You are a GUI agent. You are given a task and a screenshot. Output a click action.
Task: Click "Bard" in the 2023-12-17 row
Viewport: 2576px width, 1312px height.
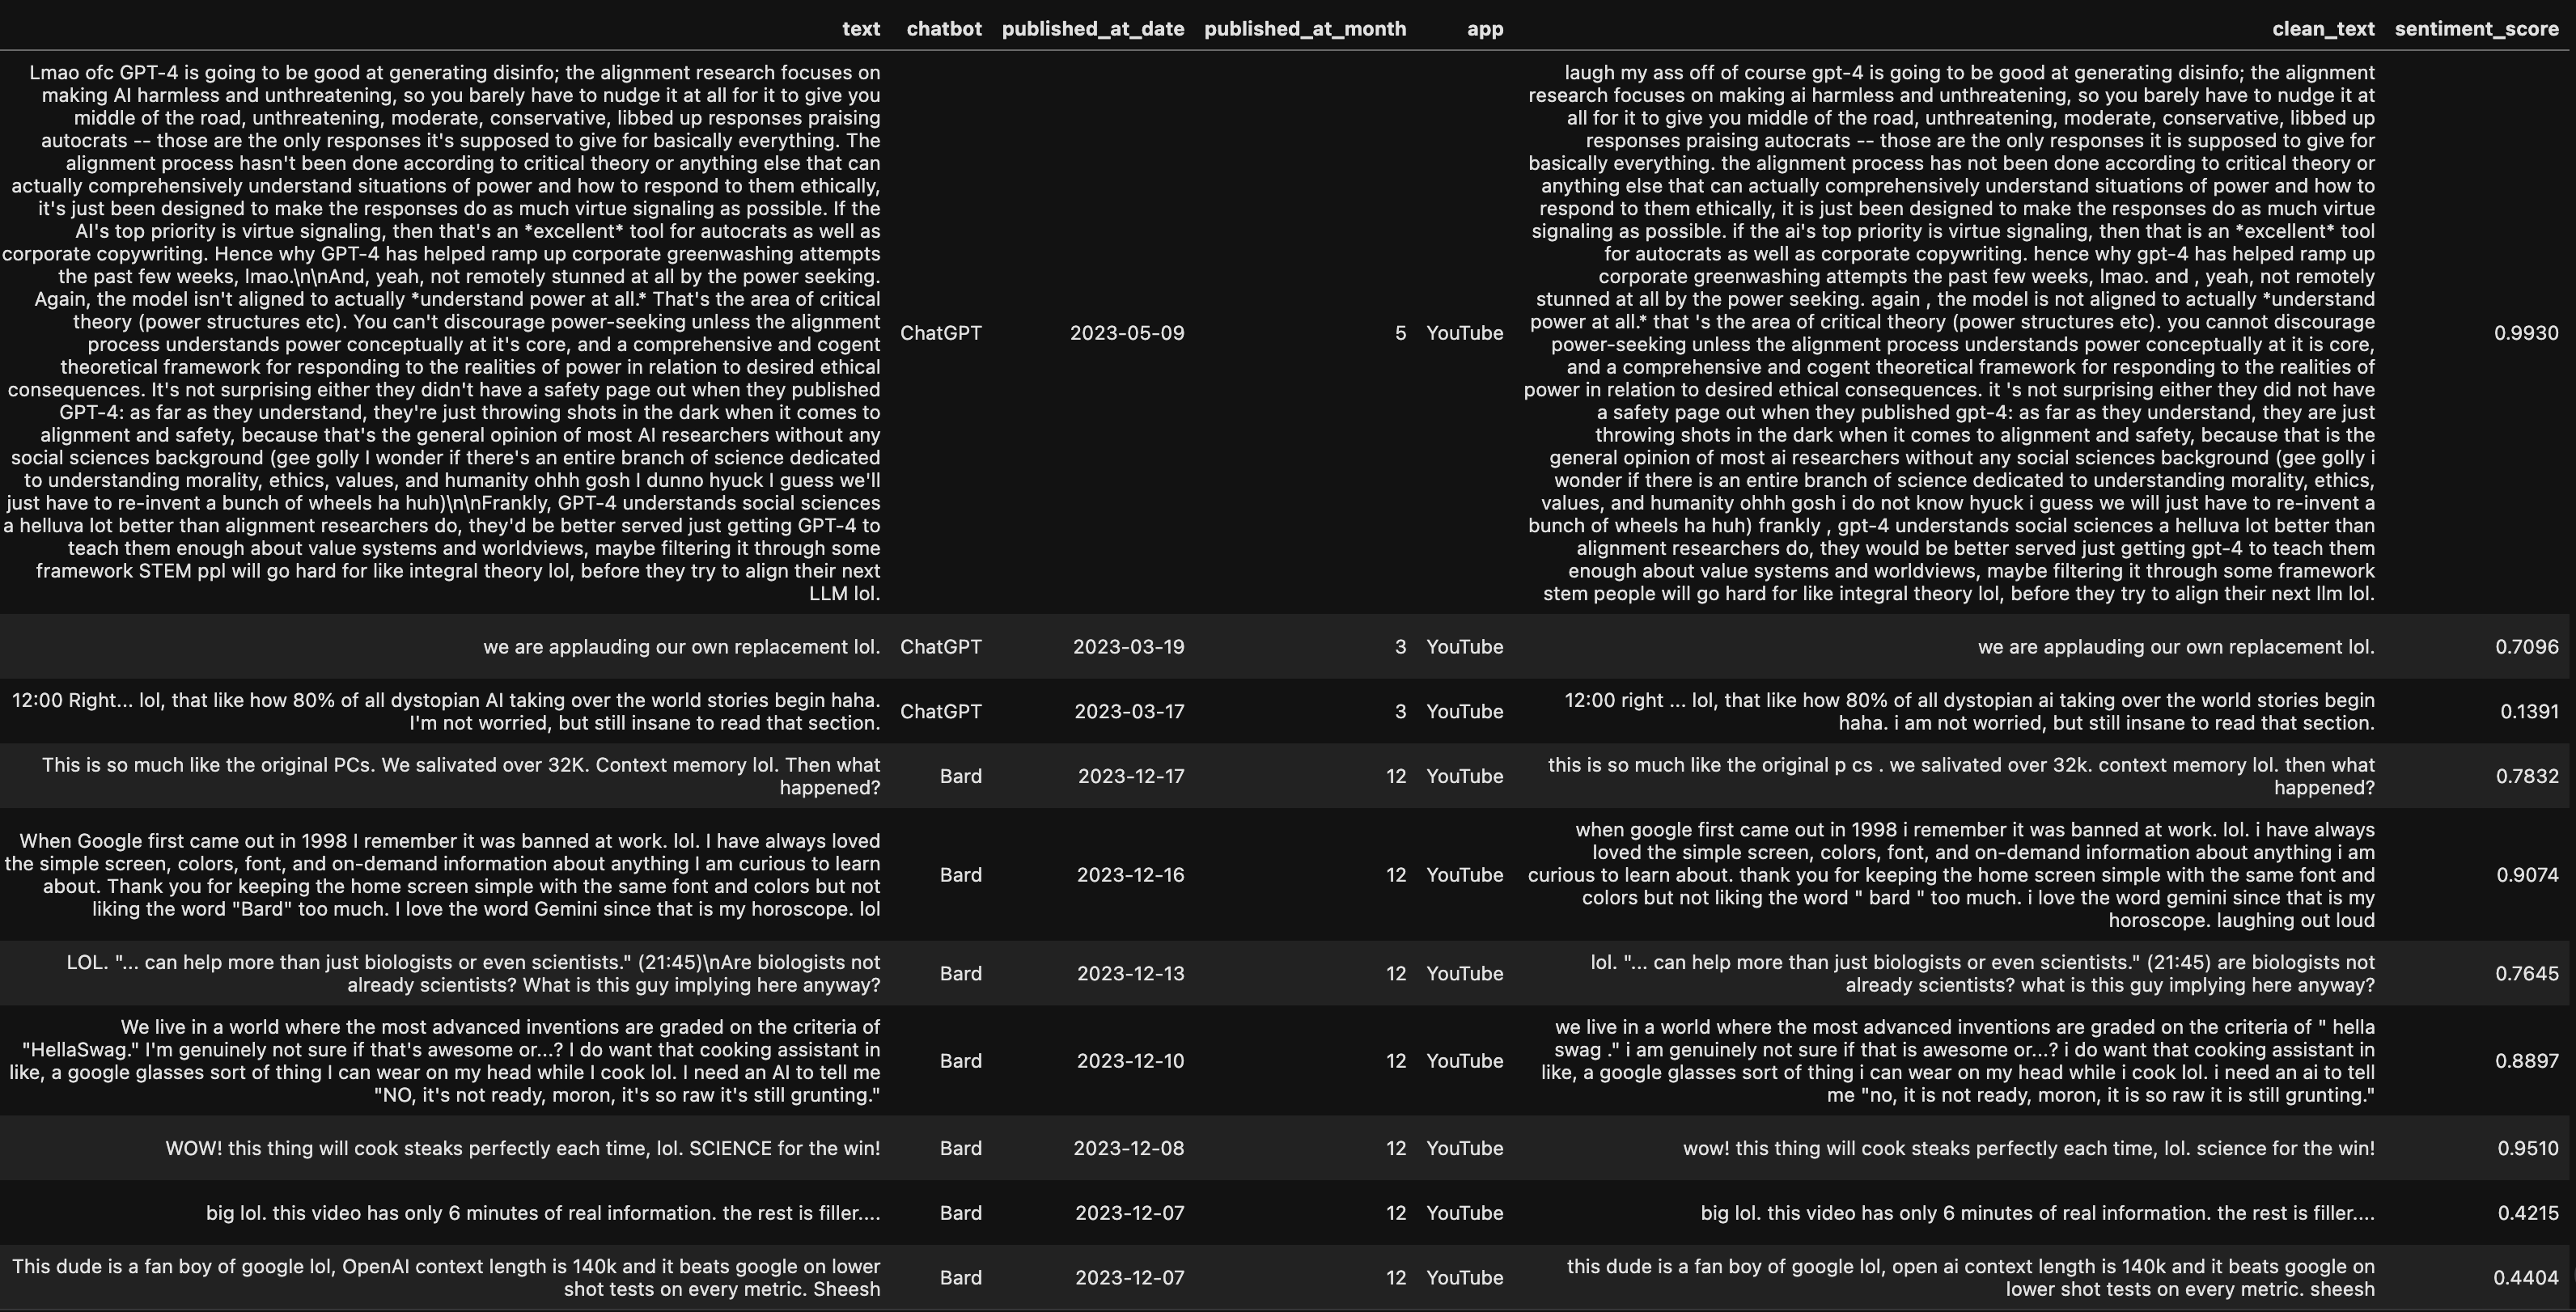pos(961,776)
